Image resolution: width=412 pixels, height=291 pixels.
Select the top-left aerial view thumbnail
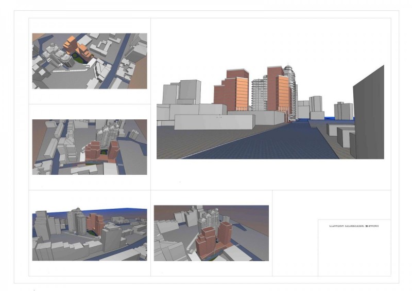(89, 61)
